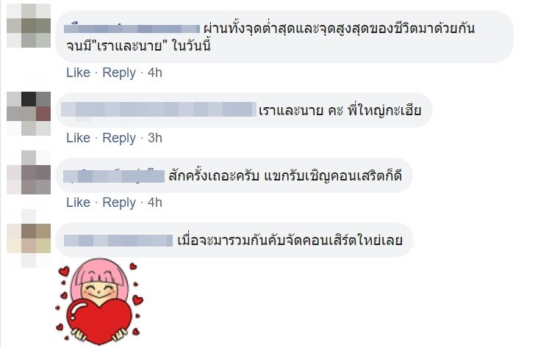Open the second commenter's profile picture
The height and width of the screenshot is (347, 535).
point(29,114)
